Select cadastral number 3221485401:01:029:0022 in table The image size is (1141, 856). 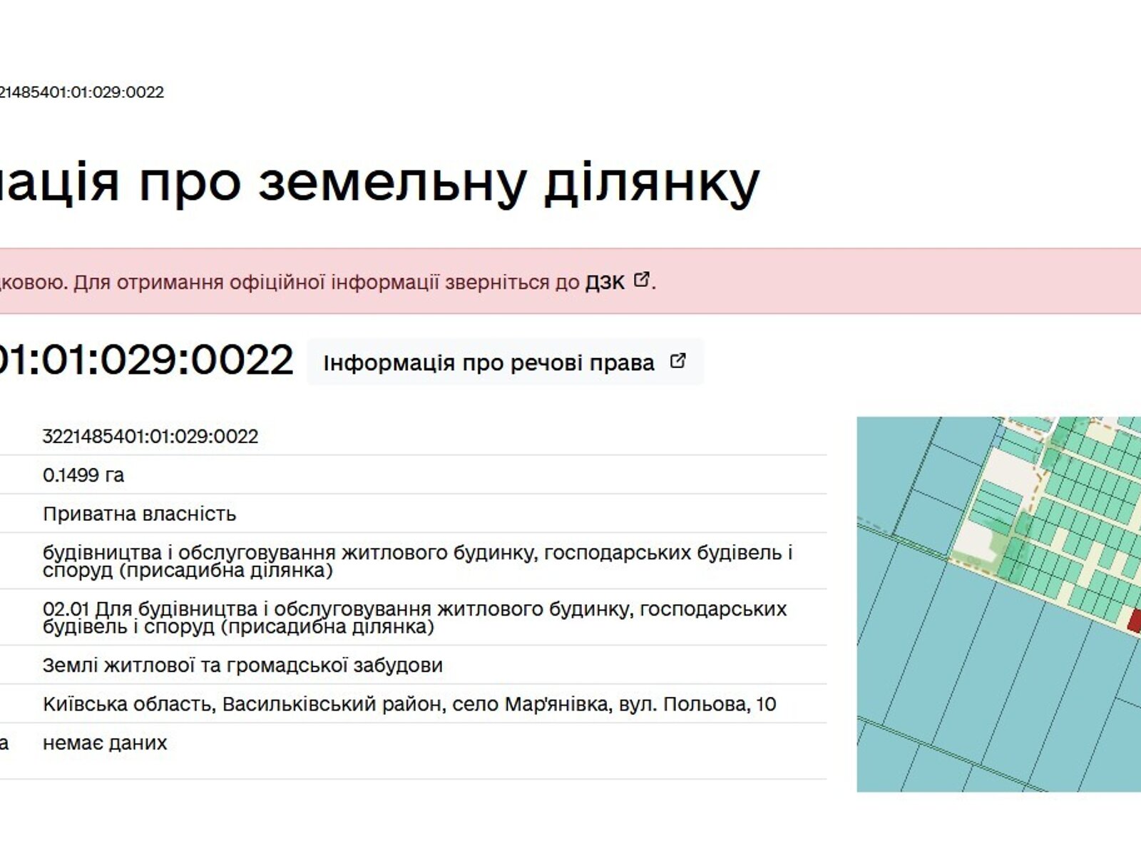(150, 437)
